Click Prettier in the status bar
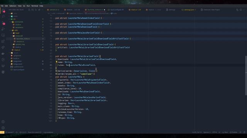247x138 pixels. [x=233, y=132]
